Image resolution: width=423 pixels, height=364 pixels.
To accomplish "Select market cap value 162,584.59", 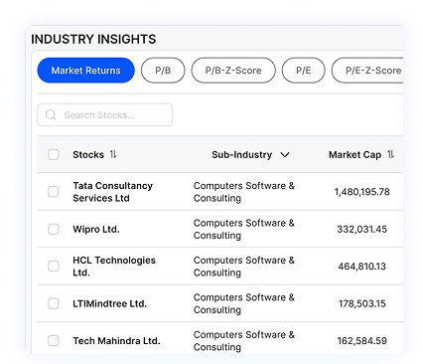I will click(x=362, y=341).
